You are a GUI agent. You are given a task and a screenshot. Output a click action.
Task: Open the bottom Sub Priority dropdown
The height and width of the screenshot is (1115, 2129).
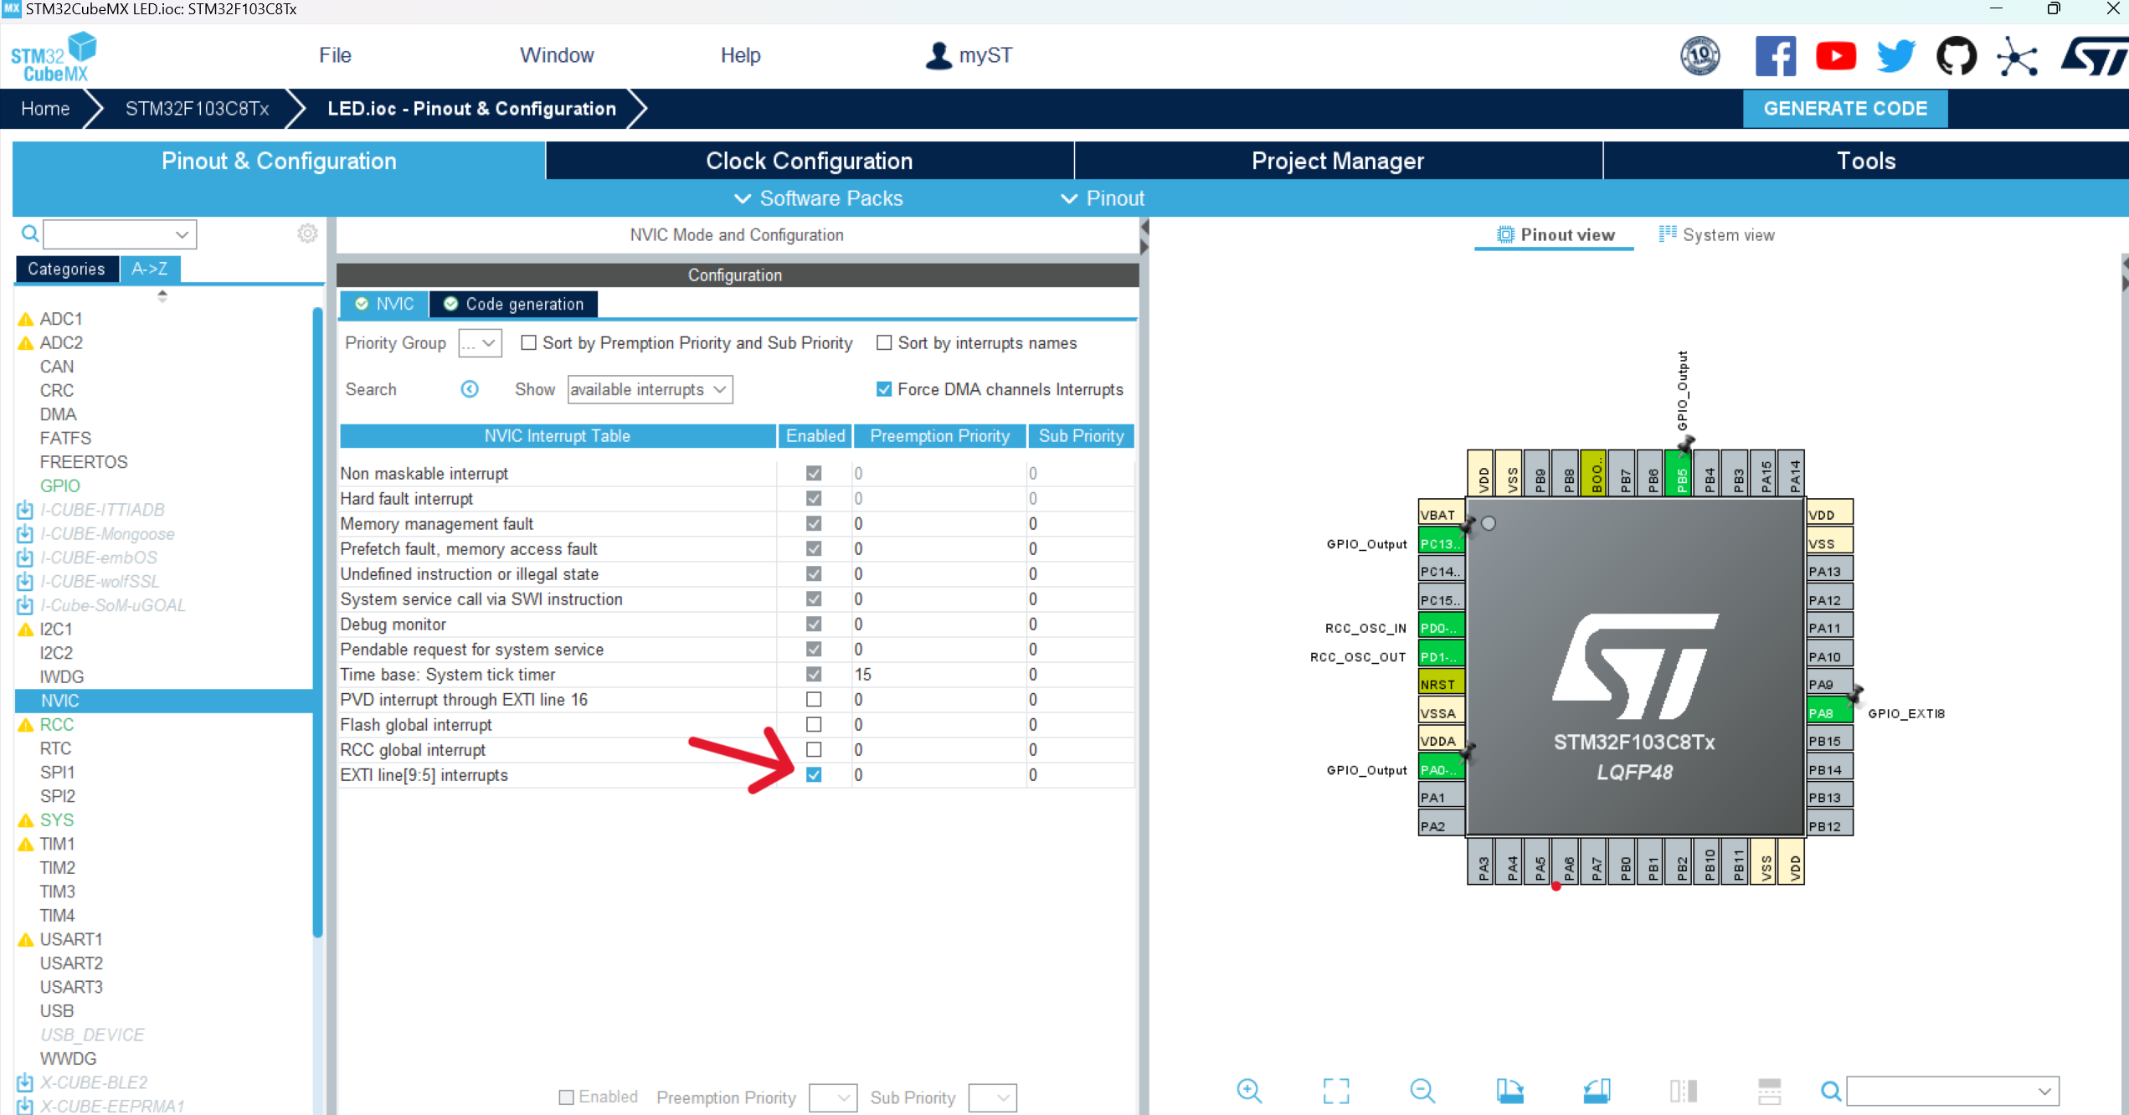tap(993, 1097)
